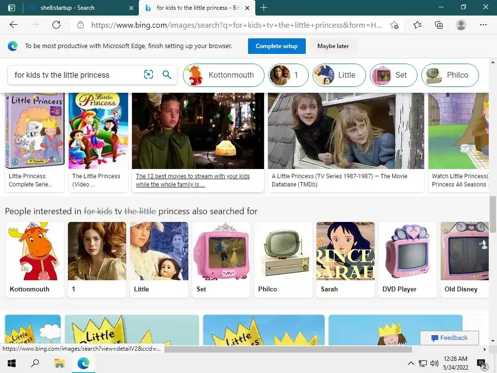Open the profile avatar menu
This screenshot has height=373, width=497.
[461, 25]
